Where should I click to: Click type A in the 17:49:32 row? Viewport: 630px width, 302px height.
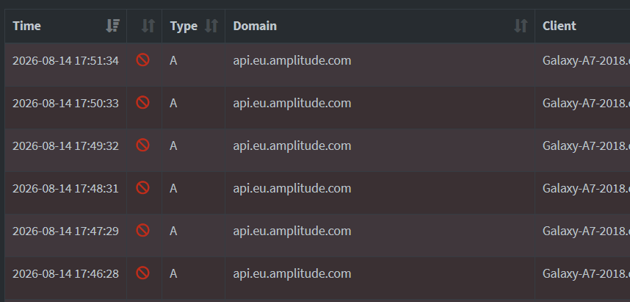[173, 146]
